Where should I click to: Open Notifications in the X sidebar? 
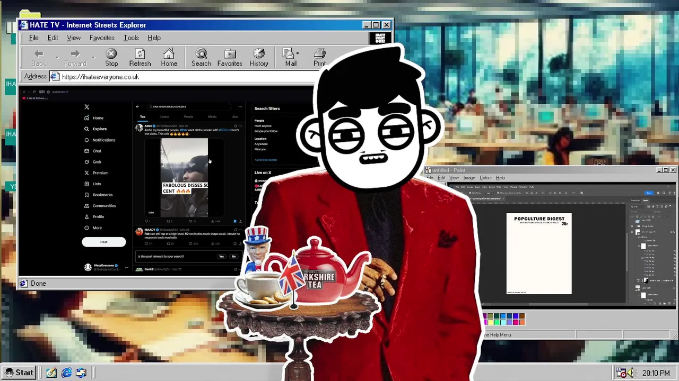tap(100, 140)
